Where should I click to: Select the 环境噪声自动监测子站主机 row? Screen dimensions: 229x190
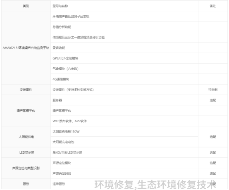click(124, 17)
